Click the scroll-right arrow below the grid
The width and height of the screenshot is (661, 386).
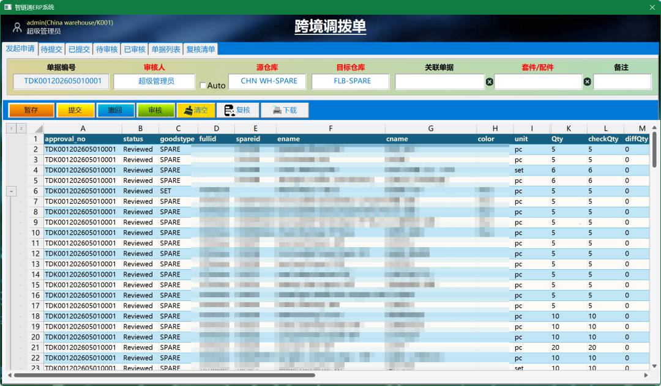pyautogui.click(x=646, y=375)
